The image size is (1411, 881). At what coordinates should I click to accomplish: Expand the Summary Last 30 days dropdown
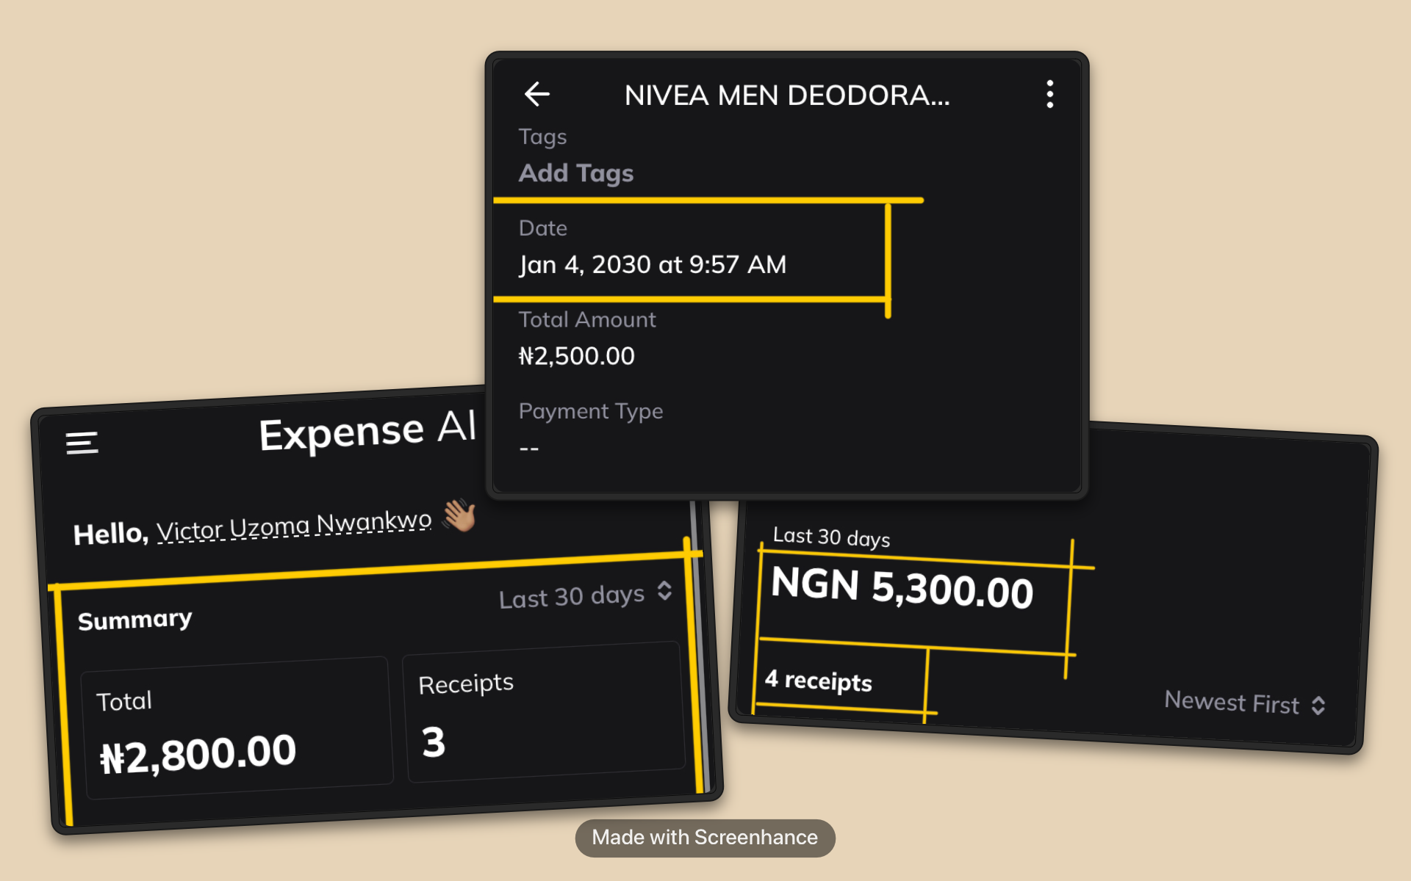584,595
